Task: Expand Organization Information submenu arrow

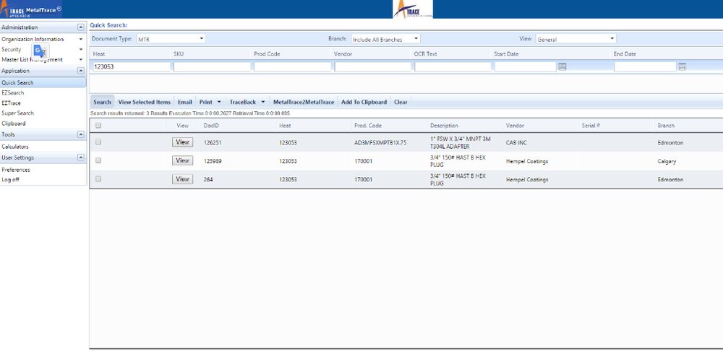Action: click(81, 40)
